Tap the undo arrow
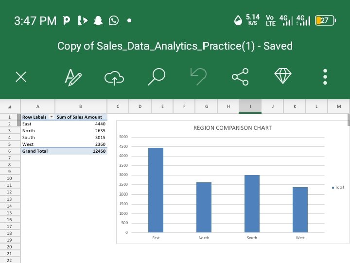 pyautogui.click(x=198, y=76)
